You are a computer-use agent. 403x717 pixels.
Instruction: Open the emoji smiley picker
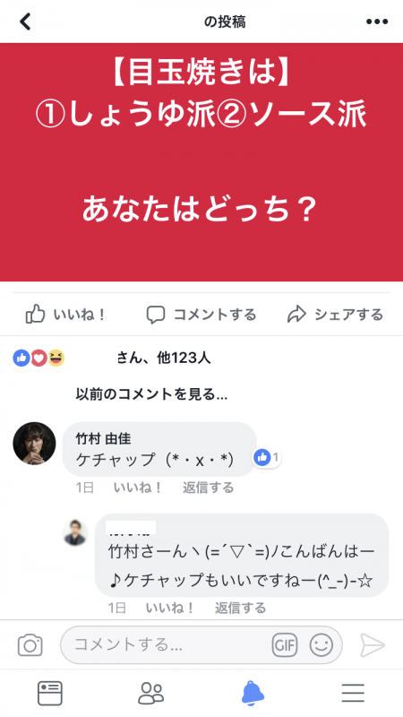(322, 645)
